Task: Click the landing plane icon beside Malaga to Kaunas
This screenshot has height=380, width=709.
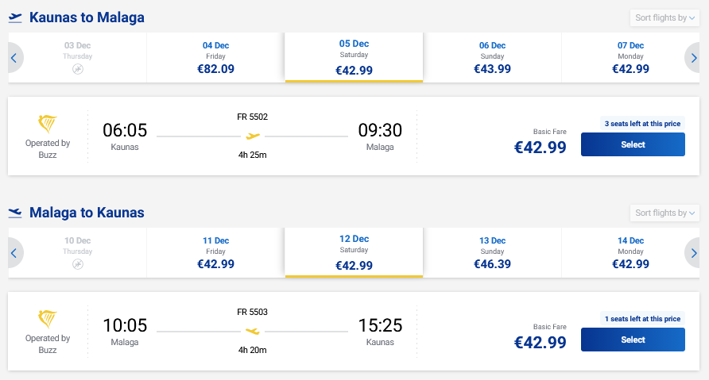Action: (15, 213)
